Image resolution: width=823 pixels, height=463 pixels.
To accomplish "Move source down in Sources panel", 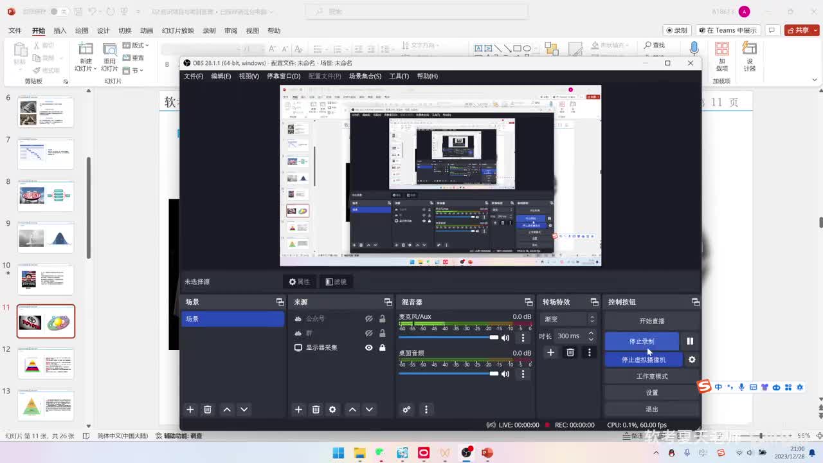I will click(369, 410).
